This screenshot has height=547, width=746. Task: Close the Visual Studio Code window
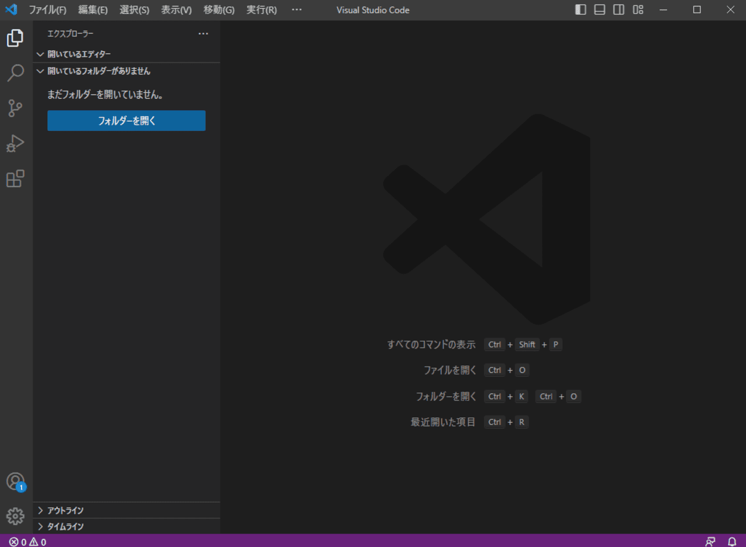coord(730,10)
